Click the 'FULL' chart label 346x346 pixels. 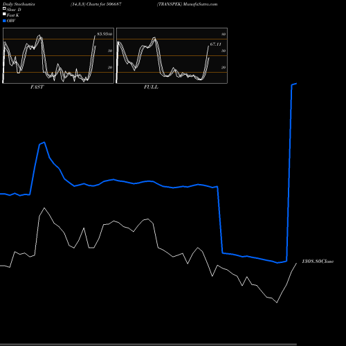[151, 87]
